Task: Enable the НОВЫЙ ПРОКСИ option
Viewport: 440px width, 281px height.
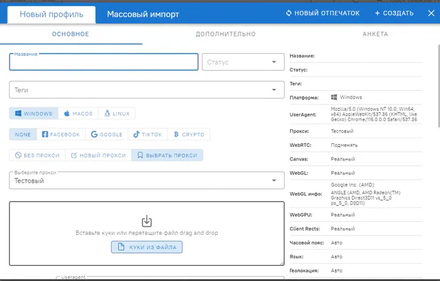Action: [98, 155]
